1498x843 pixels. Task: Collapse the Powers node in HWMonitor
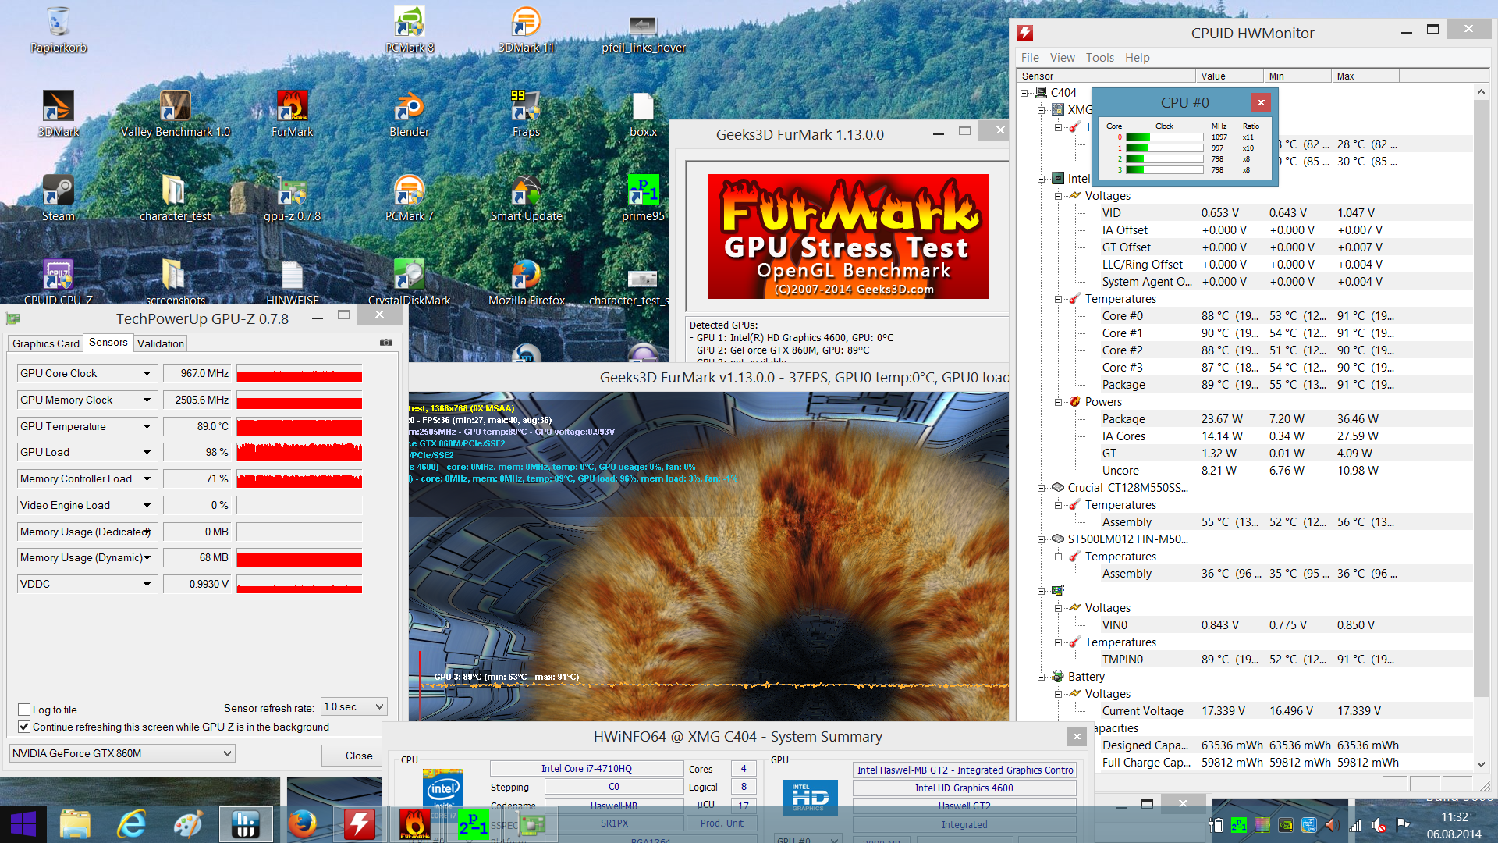point(1058,402)
